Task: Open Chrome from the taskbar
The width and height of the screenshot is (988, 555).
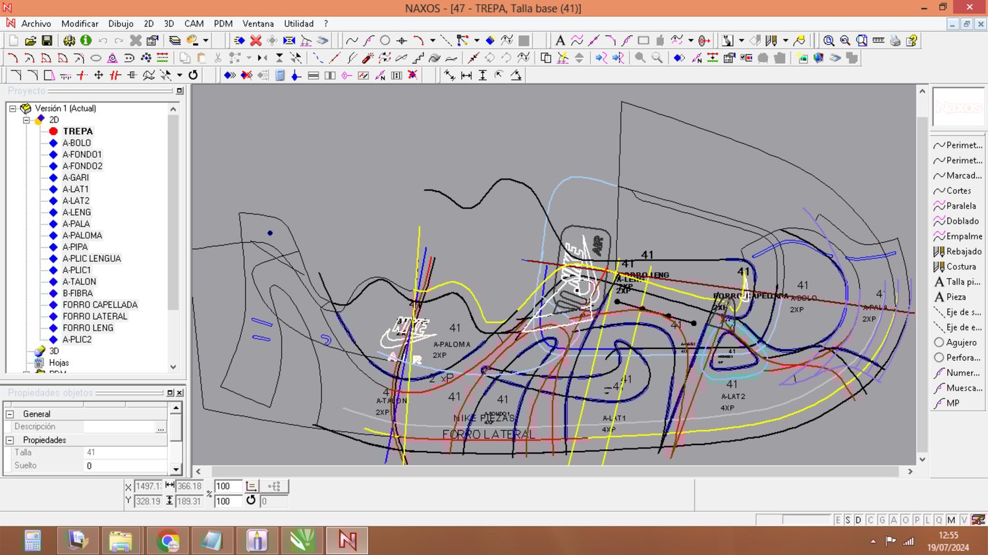Action: click(167, 541)
